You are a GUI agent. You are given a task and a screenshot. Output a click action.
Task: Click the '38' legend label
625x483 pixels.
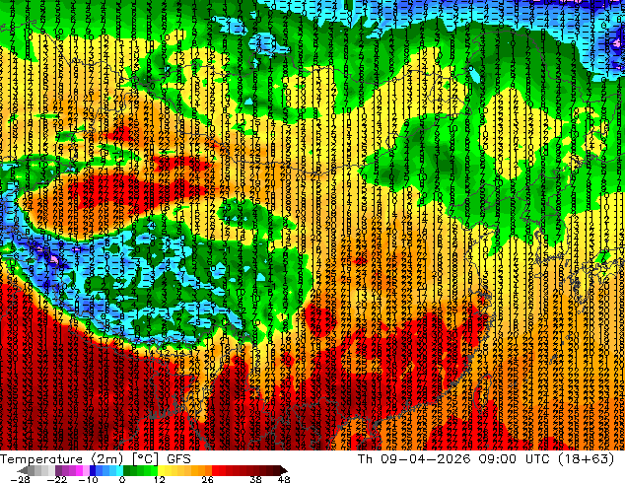(x=256, y=479)
